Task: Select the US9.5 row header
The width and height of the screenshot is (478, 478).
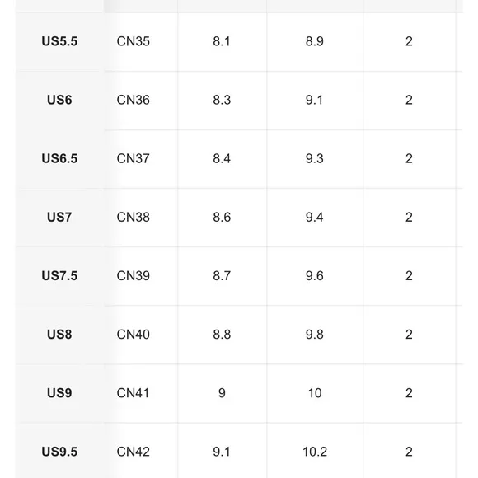Action: (59, 452)
